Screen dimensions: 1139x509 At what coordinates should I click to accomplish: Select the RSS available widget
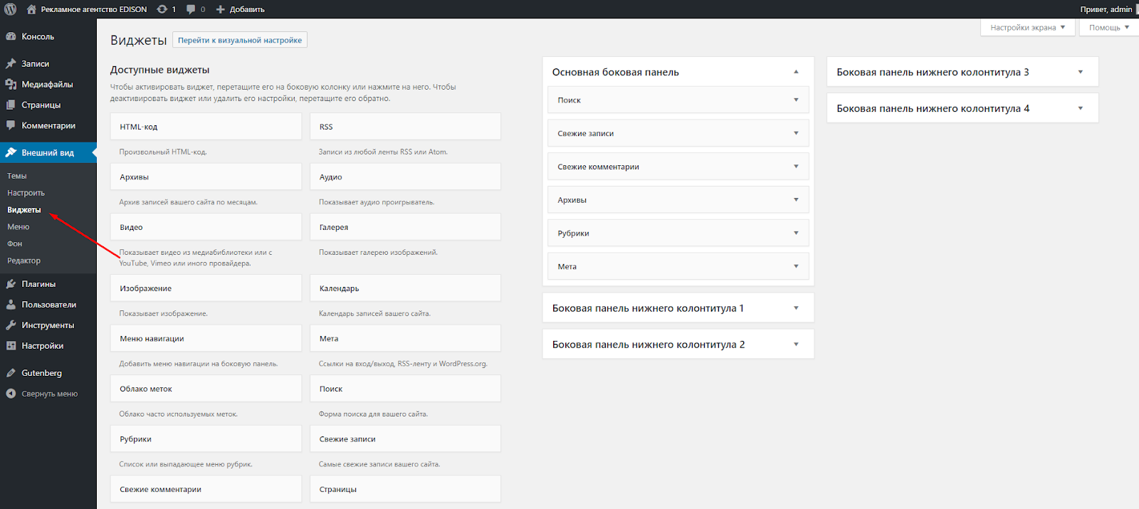click(x=405, y=127)
